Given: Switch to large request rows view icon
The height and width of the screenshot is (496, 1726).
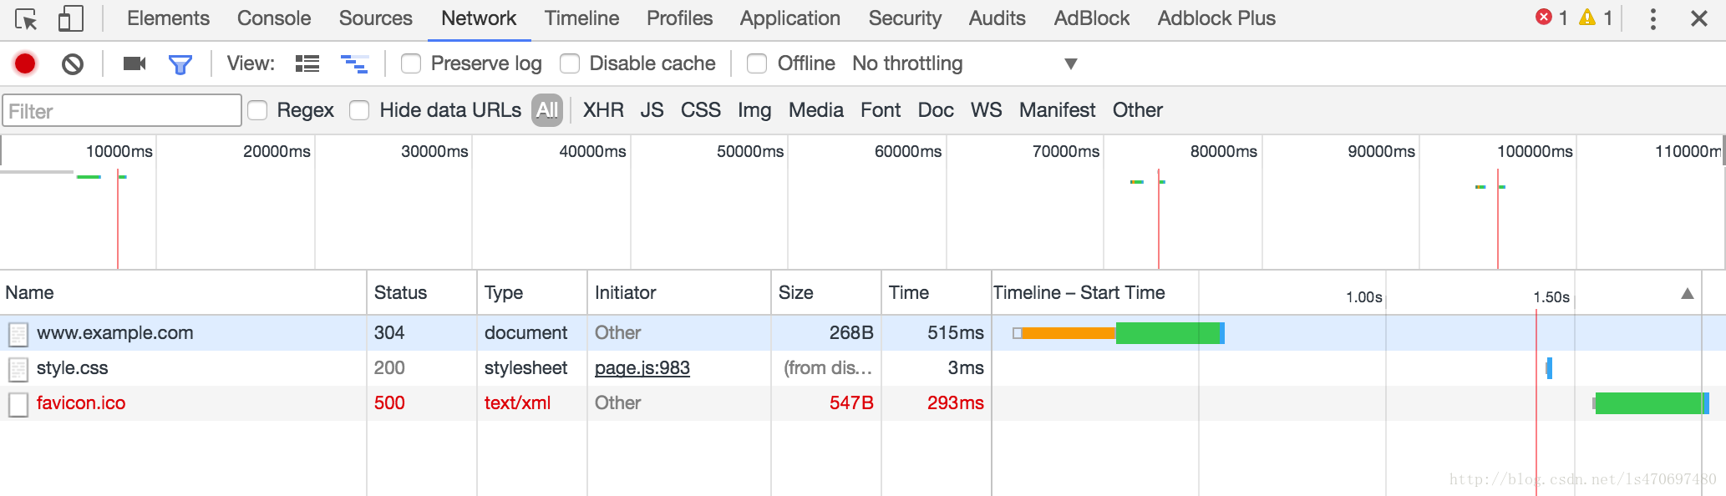Looking at the screenshot, I should coord(307,63).
